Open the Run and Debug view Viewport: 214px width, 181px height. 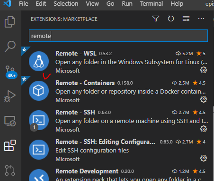click(10, 96)
